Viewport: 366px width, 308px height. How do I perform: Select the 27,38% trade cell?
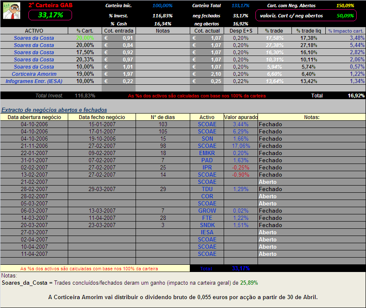click(274, 45)
